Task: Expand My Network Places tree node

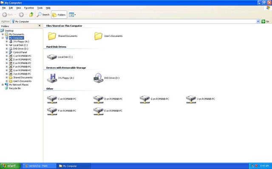Action: [3, 85]
